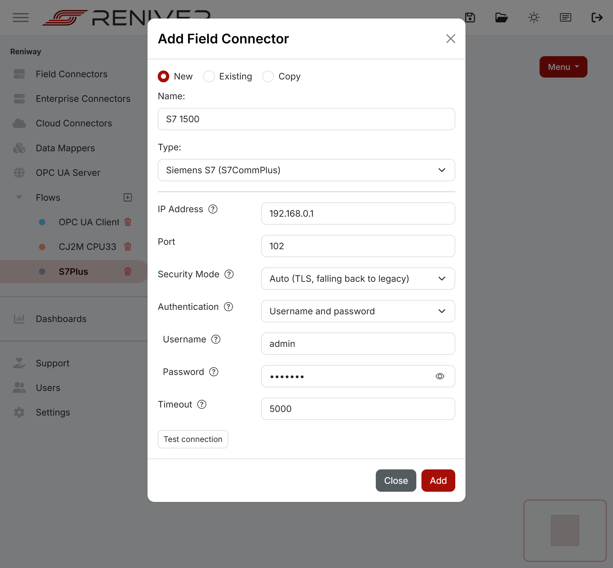The height and width of the screenshot is (568, 613).
Task: Delete the OPC UA Client flow
Action: pos(128,222)
